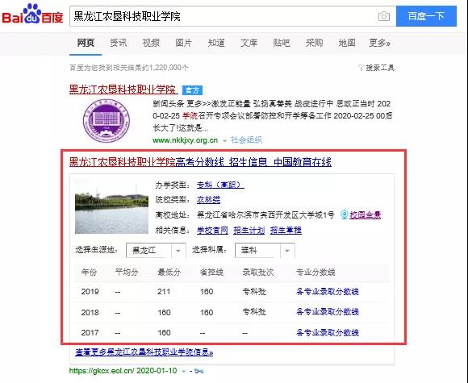The height and width of the screenshot is (383, 468).
Task: Click the 最低分 column header
Action: 169,272
